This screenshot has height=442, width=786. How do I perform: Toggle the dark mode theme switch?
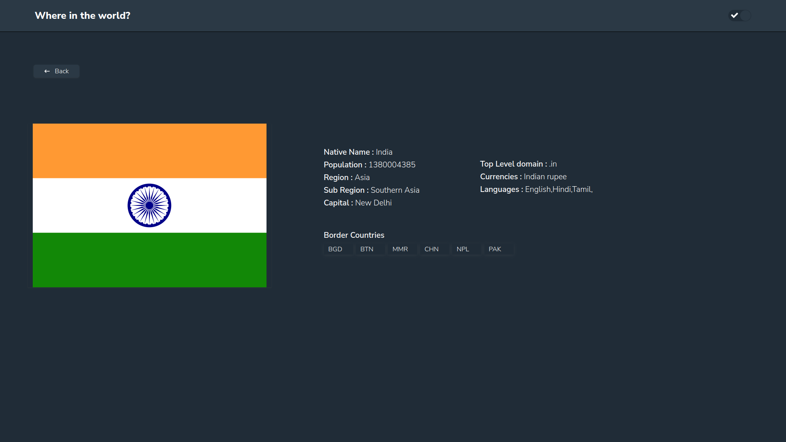pyautogui.click(x=739, y=16)
